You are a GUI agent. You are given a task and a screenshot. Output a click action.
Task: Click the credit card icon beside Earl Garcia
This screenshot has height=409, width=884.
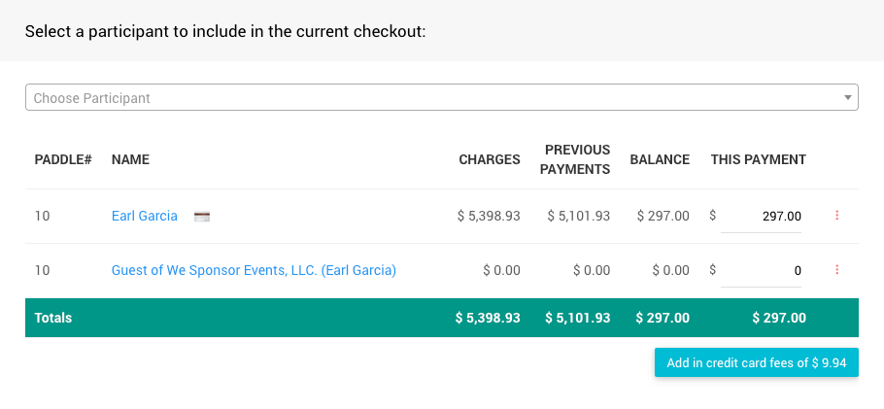tap(202, 216)
